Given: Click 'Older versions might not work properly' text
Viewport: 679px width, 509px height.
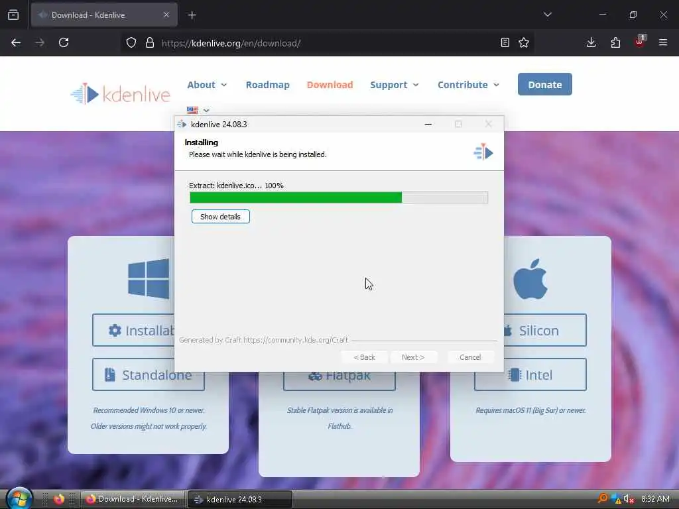Looking at the screenshot, I should [149, 426].
